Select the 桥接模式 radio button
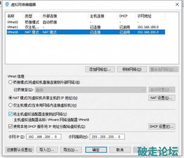The height and width of the screenshot is (158, 184). 11,82
